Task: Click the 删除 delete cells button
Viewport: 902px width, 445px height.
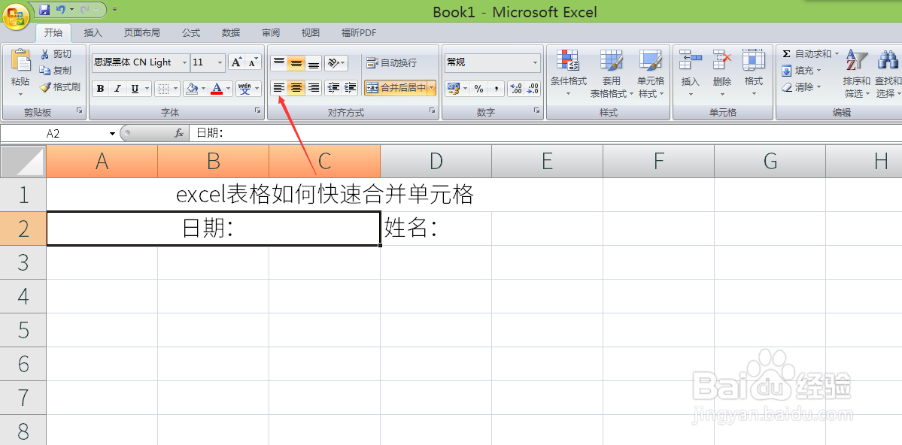Action: 721,73
